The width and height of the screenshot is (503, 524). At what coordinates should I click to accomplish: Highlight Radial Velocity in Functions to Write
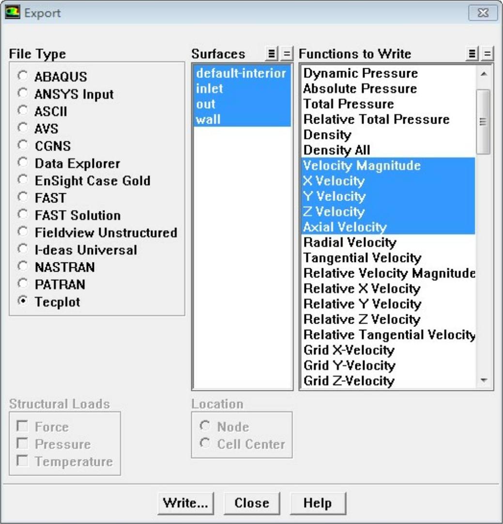[350, 243]
